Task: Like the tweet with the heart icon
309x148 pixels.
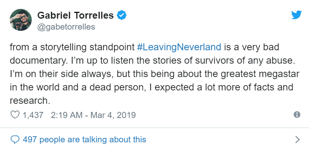Action: tap(15, 115)
